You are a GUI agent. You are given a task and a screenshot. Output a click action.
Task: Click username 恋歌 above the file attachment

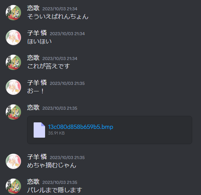[33, 108]
